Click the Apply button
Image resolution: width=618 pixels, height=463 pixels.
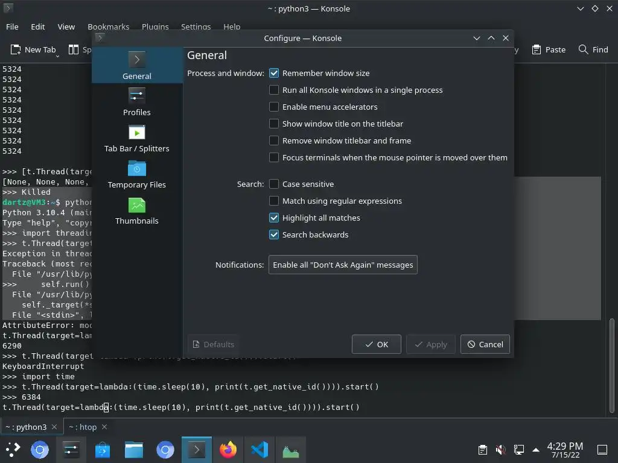click(x=431, y=344)
